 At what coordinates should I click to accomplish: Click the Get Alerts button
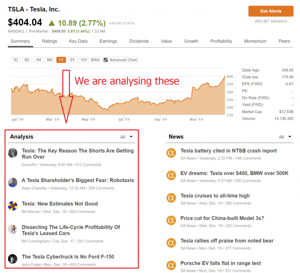click(x=271, y=11)
